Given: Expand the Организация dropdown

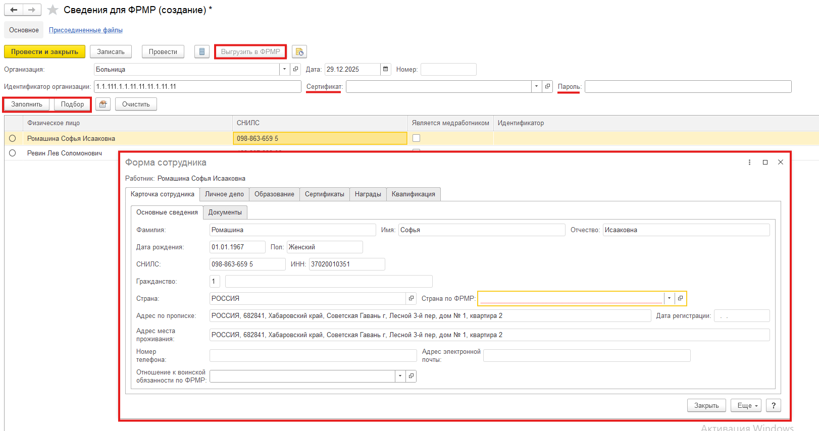Looking at the screenshot, I should pyautogui.click(x=285, y=69).
